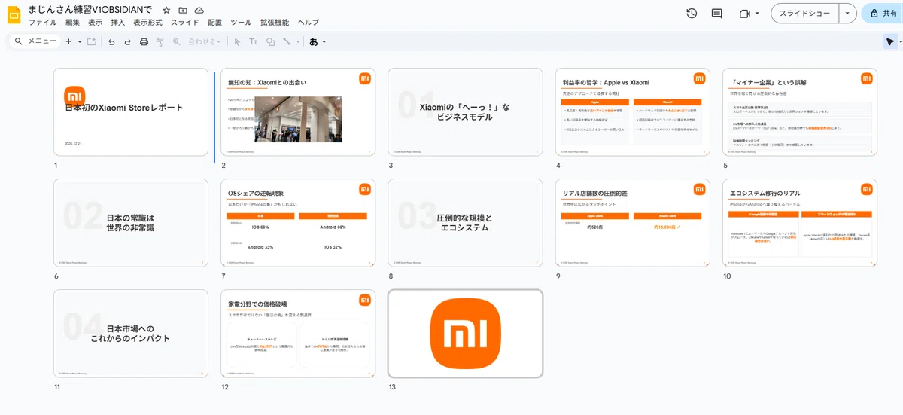Viewport: 903px width, 415px height.
Task: Select slide 8 section 03 thumbnail
Action: pyautogui.click(x=465, y=223)
